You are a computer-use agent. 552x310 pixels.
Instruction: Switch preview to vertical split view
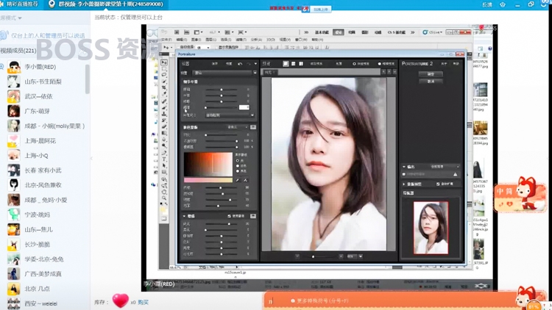[x=301, y=64]
